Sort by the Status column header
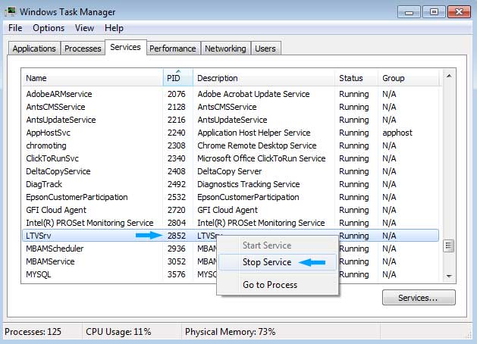Image resolution: width=477 pixels, height=344 pixels. (356, 78)
